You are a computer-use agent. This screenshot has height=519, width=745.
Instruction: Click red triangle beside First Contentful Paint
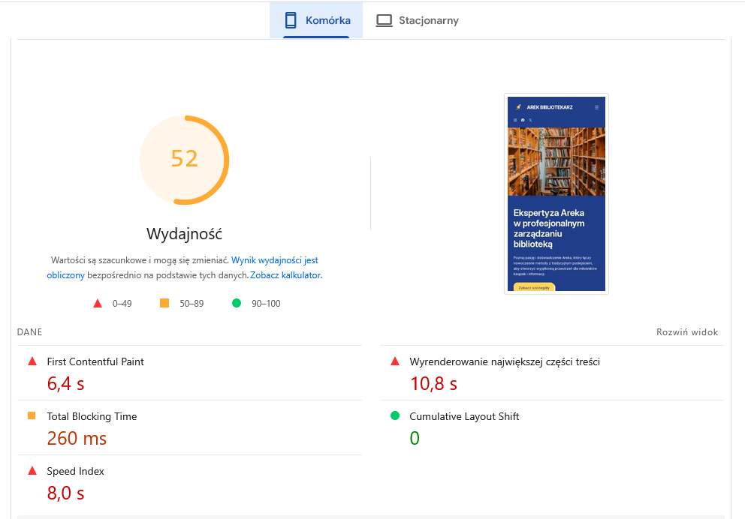32,361
